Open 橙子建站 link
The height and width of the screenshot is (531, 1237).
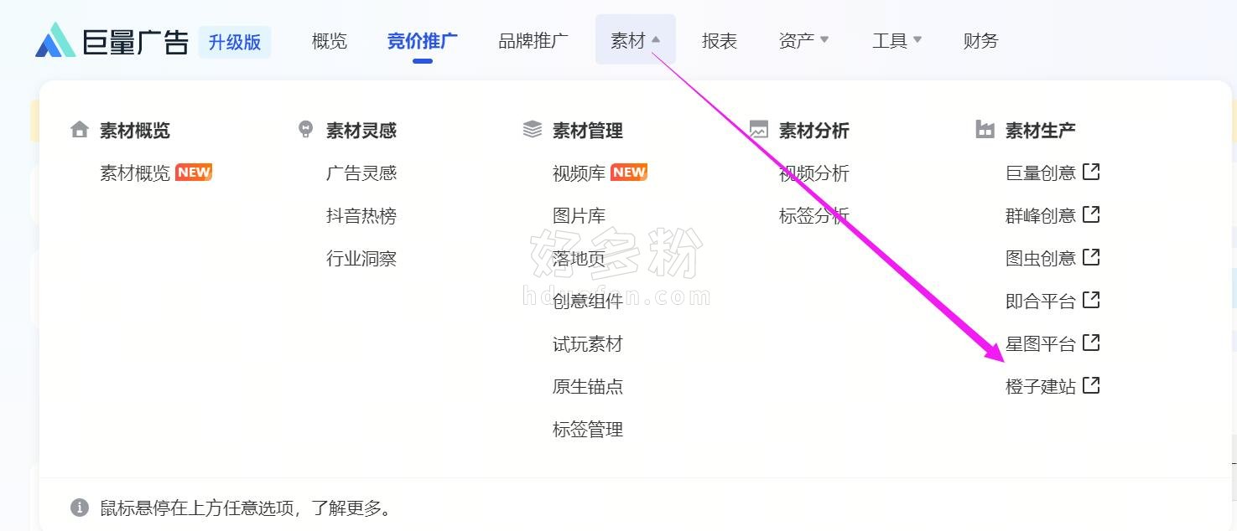tap(1041, 387)
